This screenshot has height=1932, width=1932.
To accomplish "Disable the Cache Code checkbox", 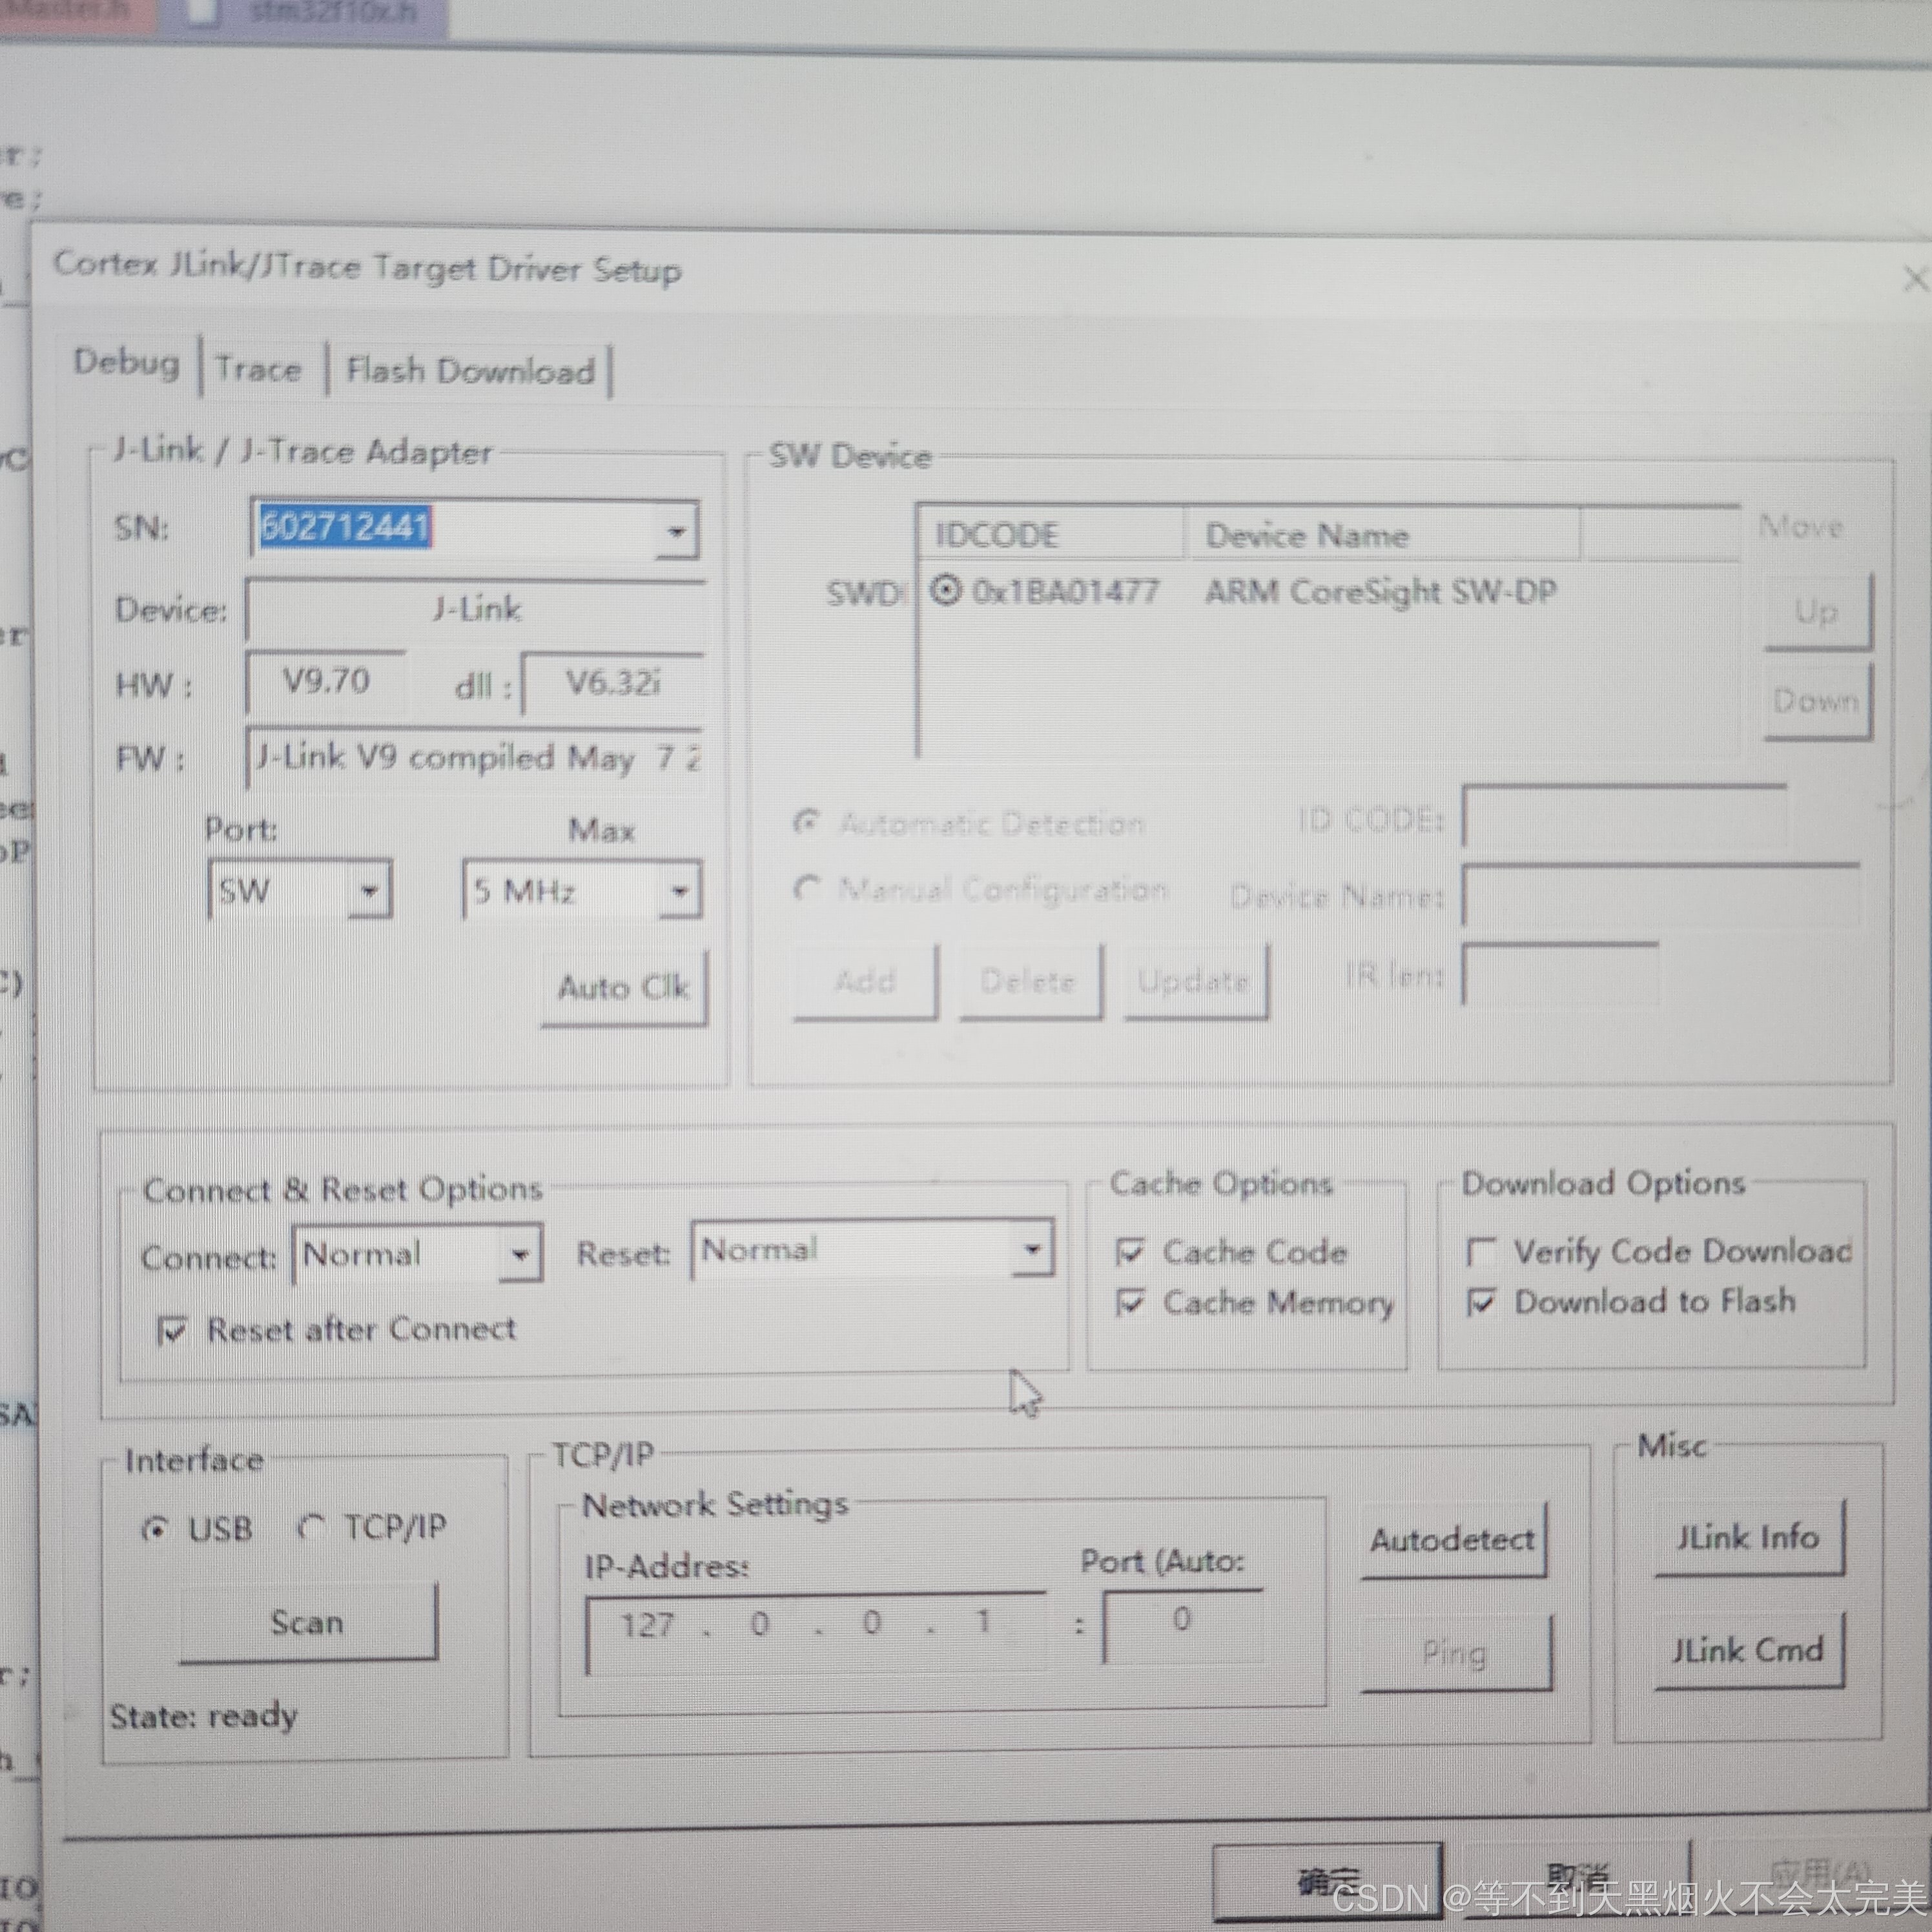I will (x=1130, y=1252).
